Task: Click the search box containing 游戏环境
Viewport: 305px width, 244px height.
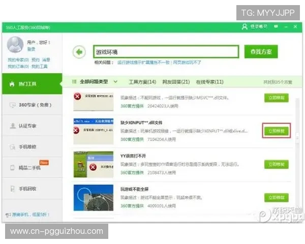Action: tap(166, 52)
